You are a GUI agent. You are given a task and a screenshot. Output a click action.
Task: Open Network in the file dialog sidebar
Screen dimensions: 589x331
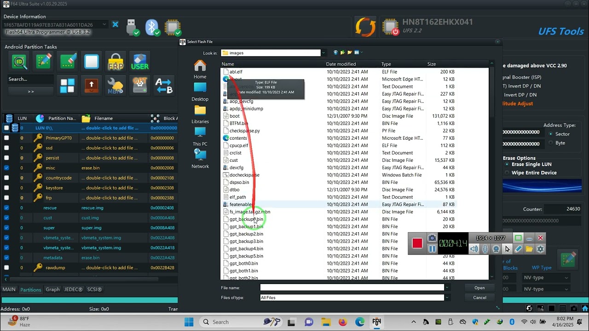pyautogui.click(x=200, y=160)
